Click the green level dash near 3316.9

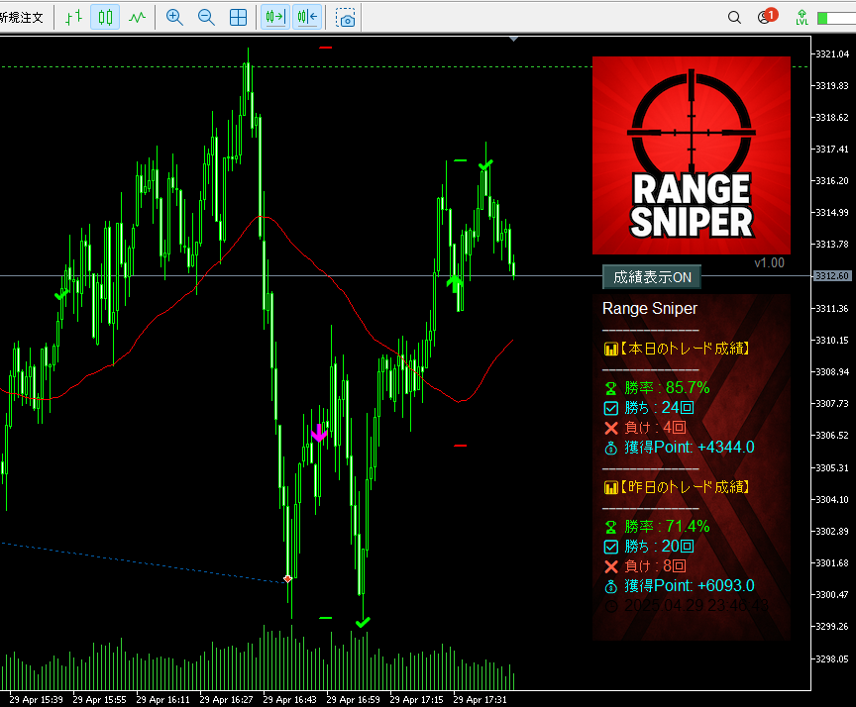(461, 160)
